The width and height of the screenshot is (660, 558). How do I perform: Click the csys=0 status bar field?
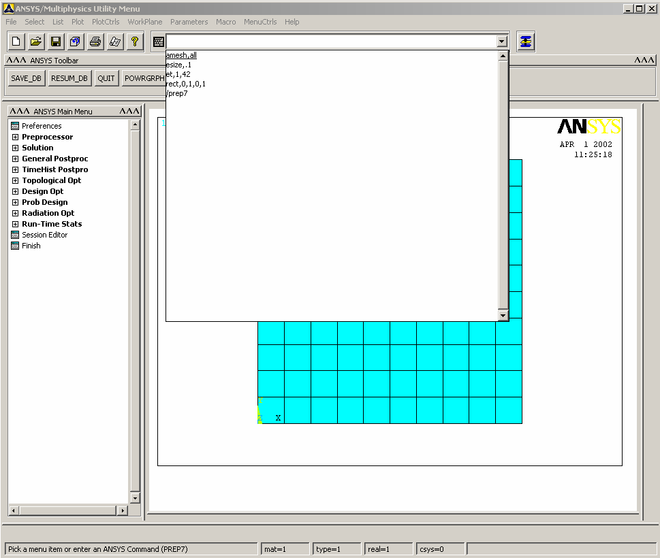pos(440,549)
